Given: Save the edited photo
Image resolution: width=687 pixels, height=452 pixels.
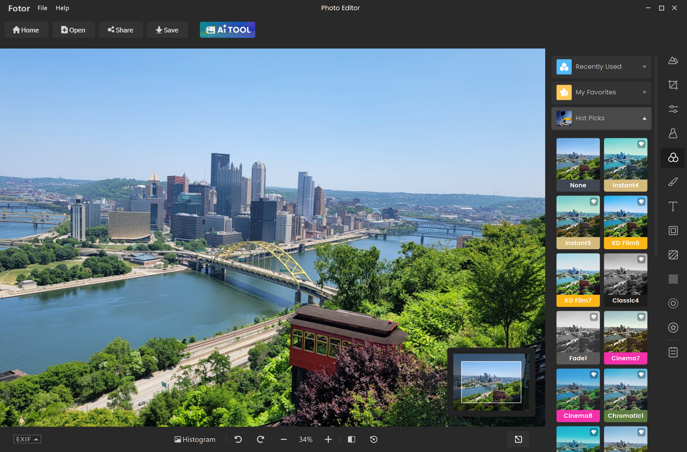Looking at the screenshot, I should (x=167, y=30).
